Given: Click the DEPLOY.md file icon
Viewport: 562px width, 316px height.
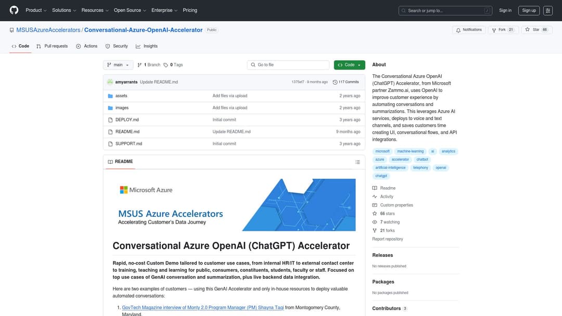Looking at the screenshot, I should pos(110,120).
